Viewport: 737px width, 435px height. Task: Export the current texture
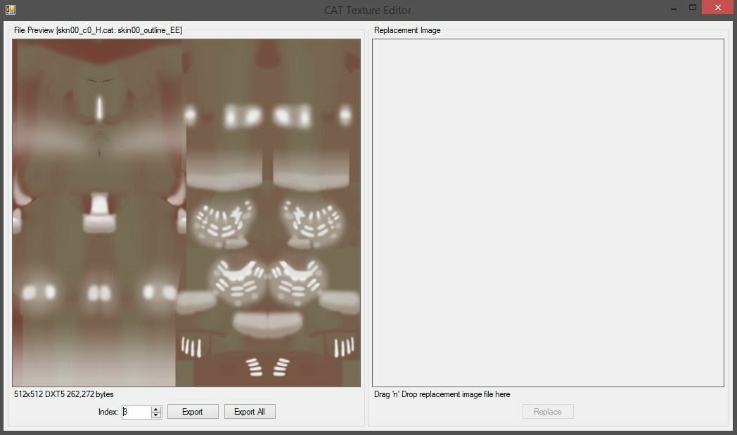(193, 412)
